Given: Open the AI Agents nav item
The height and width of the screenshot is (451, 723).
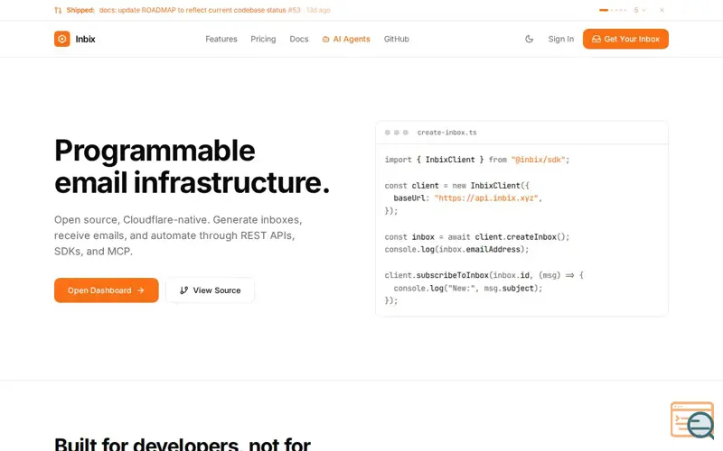Looking at the screenshot, I should pos(346,39).
